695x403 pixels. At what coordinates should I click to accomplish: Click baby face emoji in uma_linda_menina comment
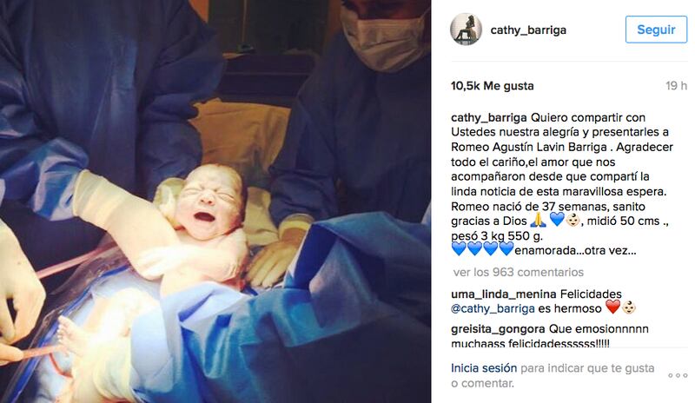[629, 307]
